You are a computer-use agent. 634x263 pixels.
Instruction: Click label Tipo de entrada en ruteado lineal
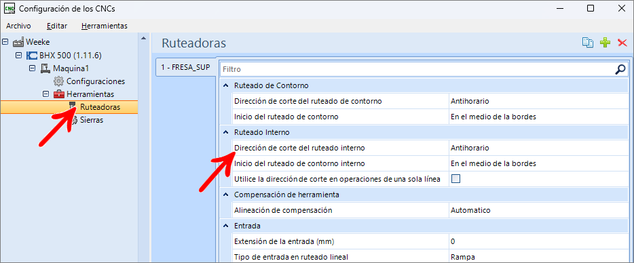click(x=291, y=257)
